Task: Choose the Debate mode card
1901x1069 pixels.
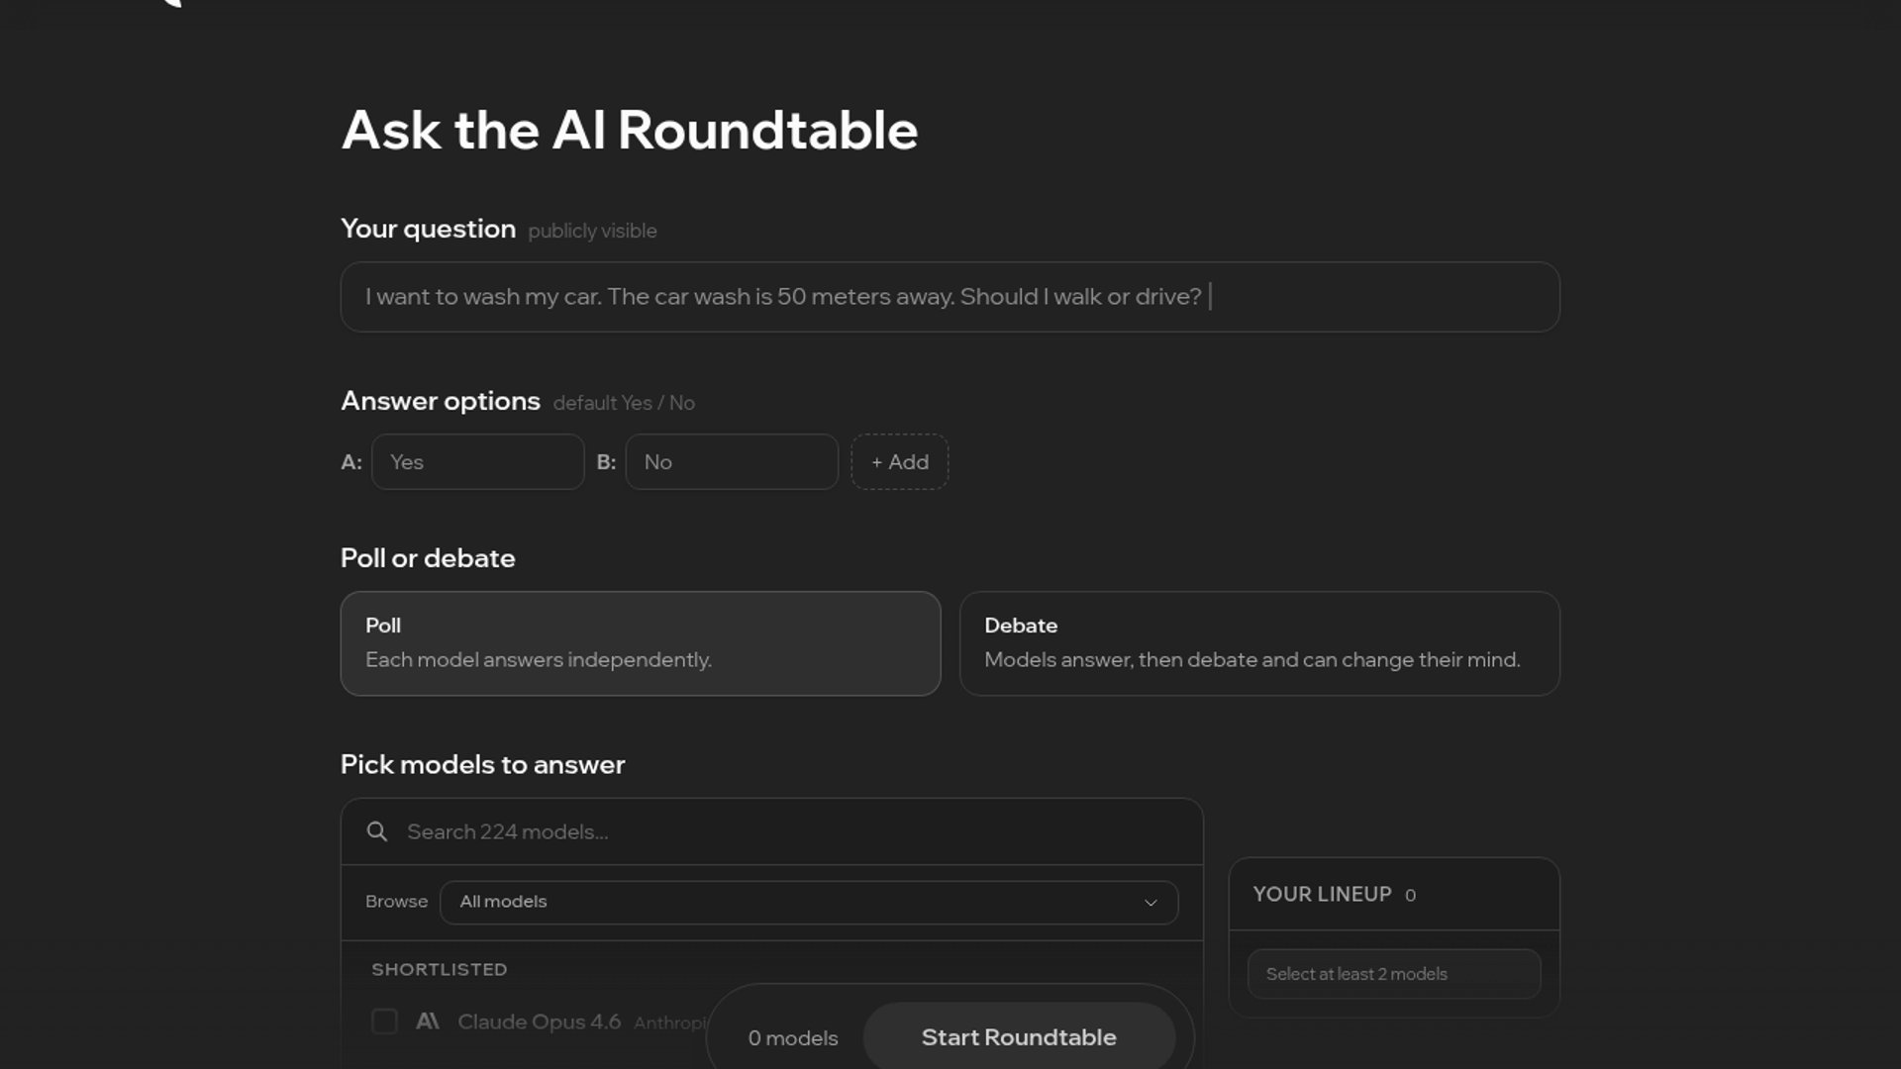Action: (1258, 643)
